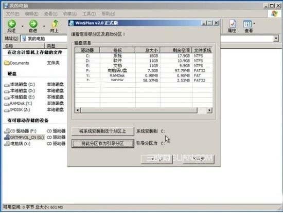Open the Favorites menu in My Computer

pyautogui.click(x=69, y=14)
